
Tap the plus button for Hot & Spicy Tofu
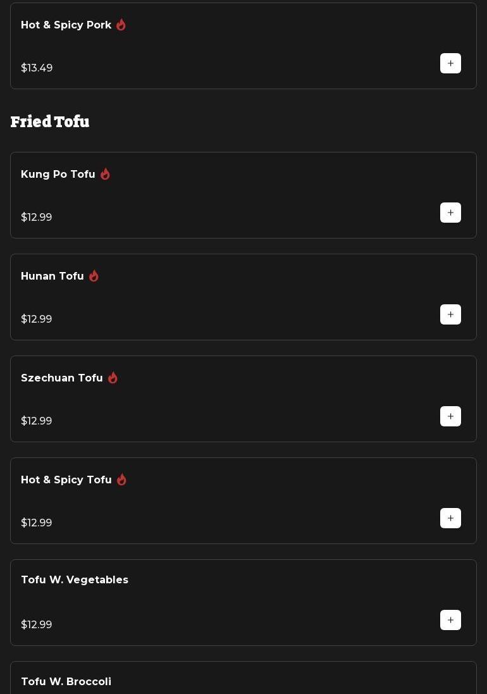coord(450,518)
